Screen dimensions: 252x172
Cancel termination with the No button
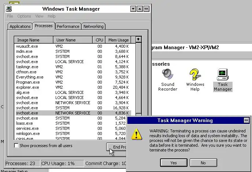click(x=203, y=163)
